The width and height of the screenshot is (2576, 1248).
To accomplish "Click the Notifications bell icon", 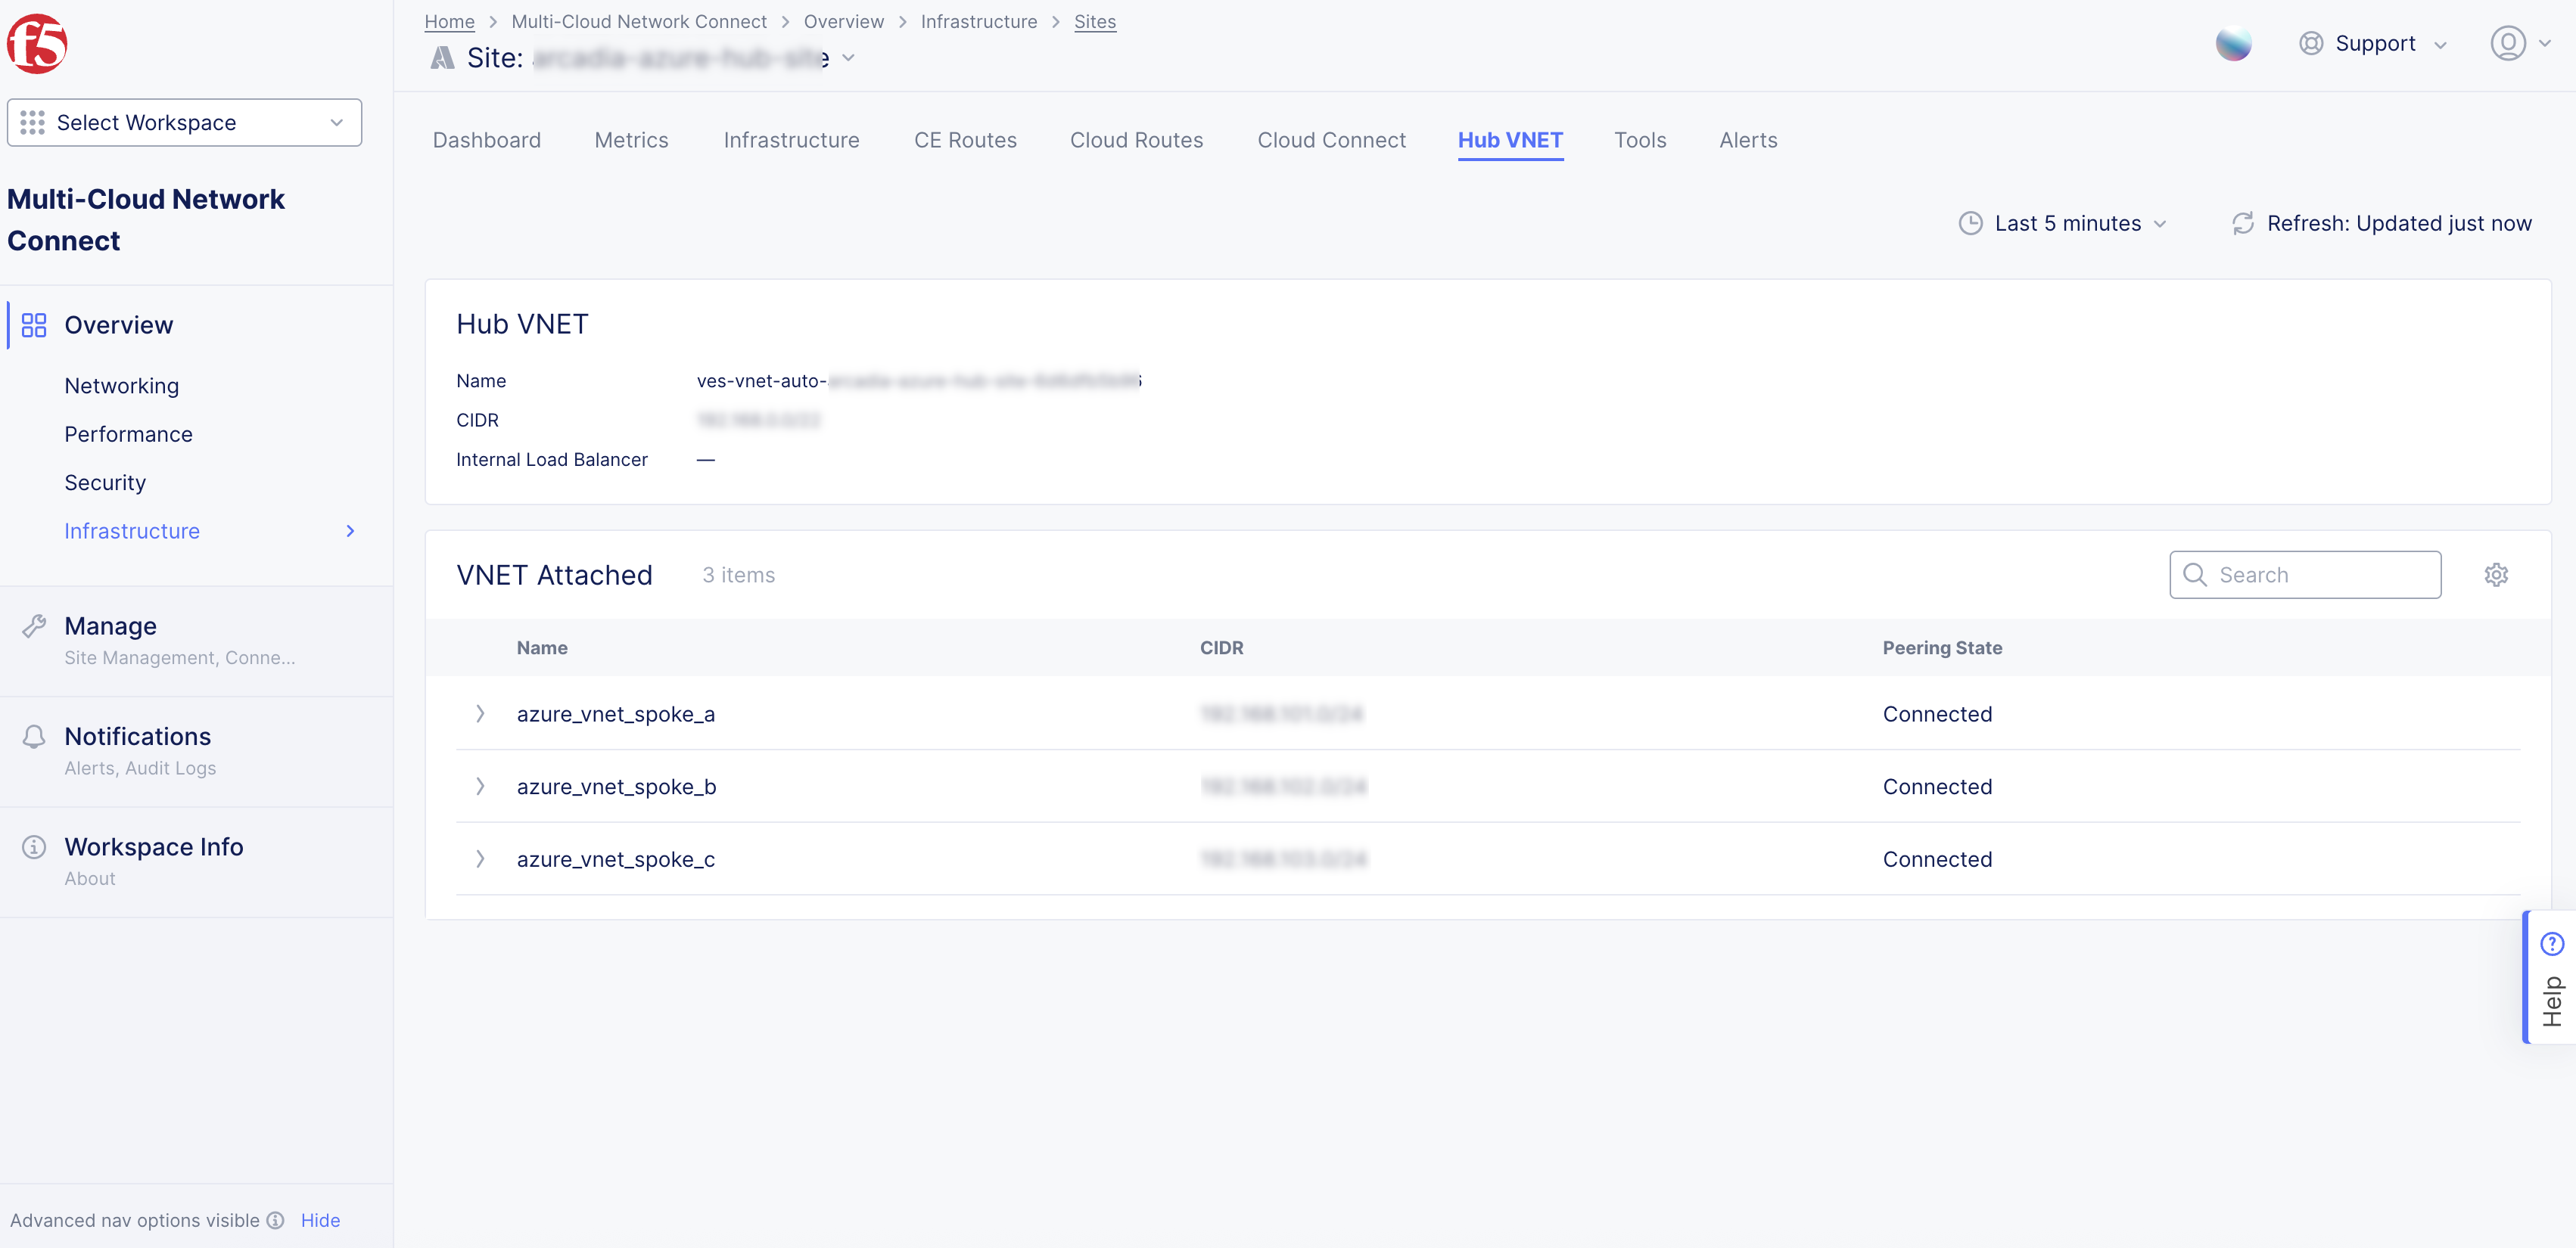I will (34, 737).
